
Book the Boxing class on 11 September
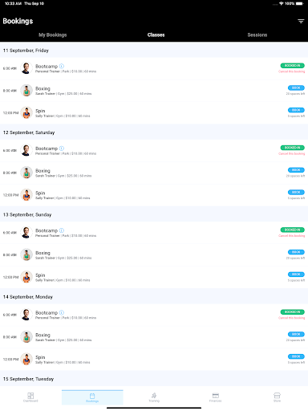tap(296, 87)
